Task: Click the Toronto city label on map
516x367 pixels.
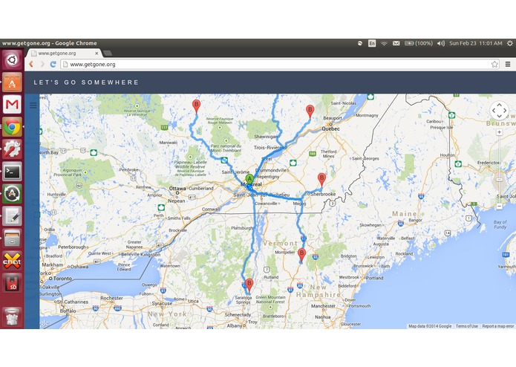Action: pyautogui.click(x=62, y=279)
